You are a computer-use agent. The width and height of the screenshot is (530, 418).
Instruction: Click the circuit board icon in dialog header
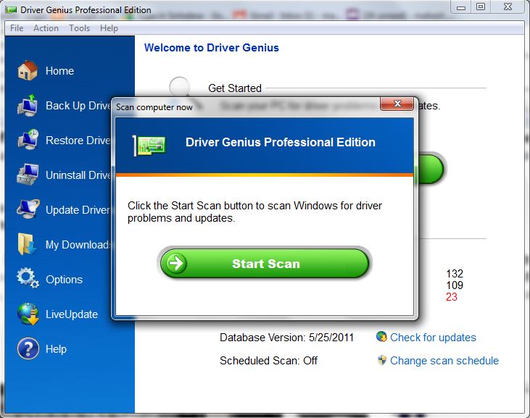coord(149,146)
